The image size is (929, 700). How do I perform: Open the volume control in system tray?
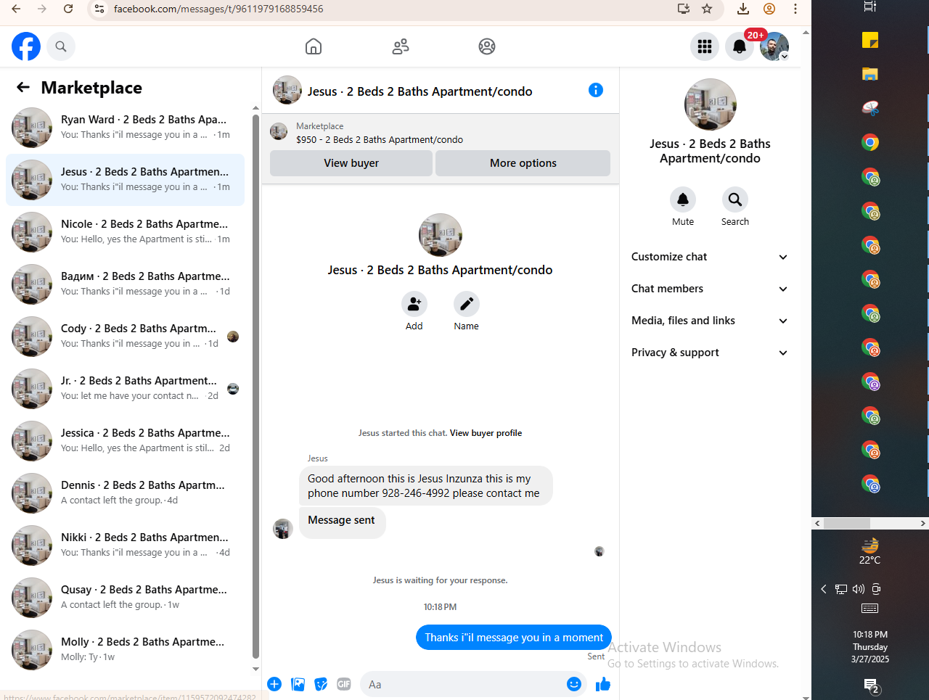point(859,589)
